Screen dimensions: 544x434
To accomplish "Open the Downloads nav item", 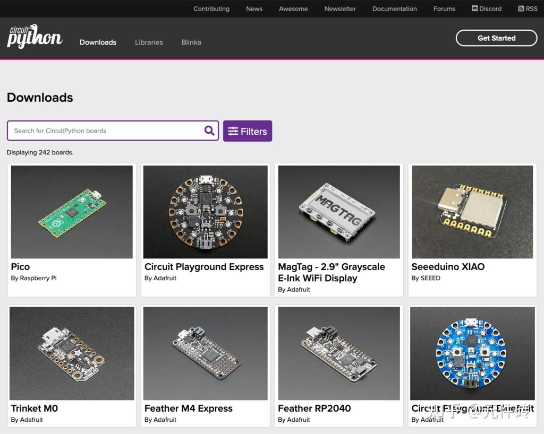I will [x=98, y=42].
